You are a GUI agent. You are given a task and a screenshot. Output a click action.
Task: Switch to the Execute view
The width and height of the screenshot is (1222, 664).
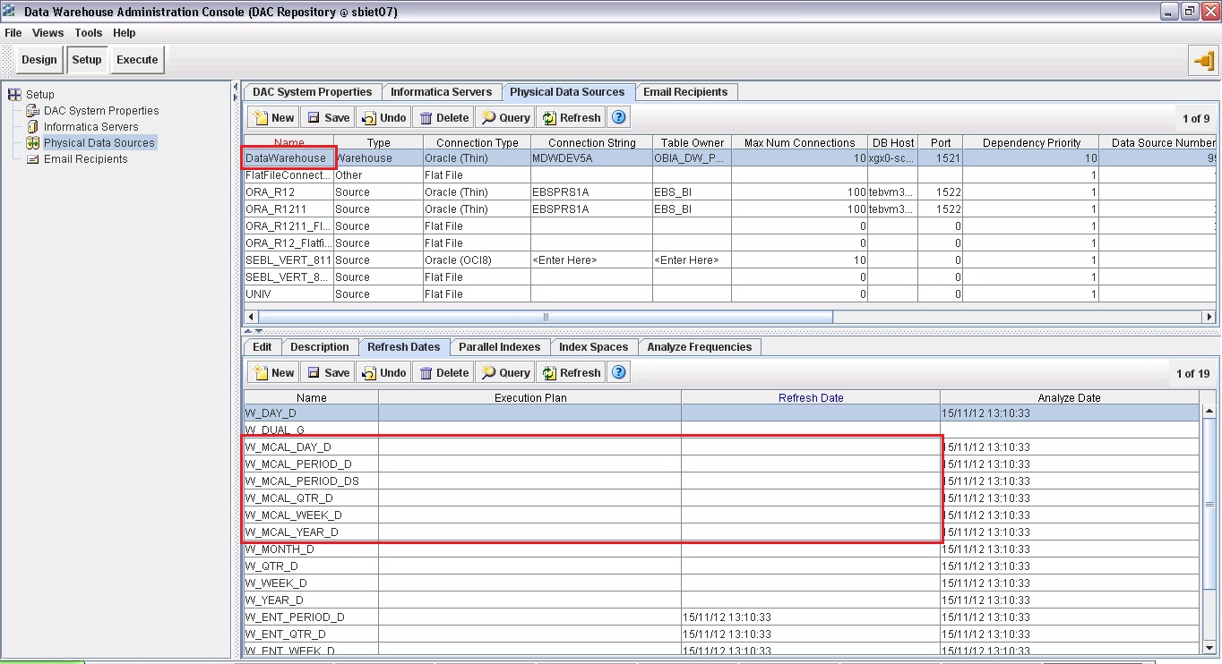(x=136, y=59)
